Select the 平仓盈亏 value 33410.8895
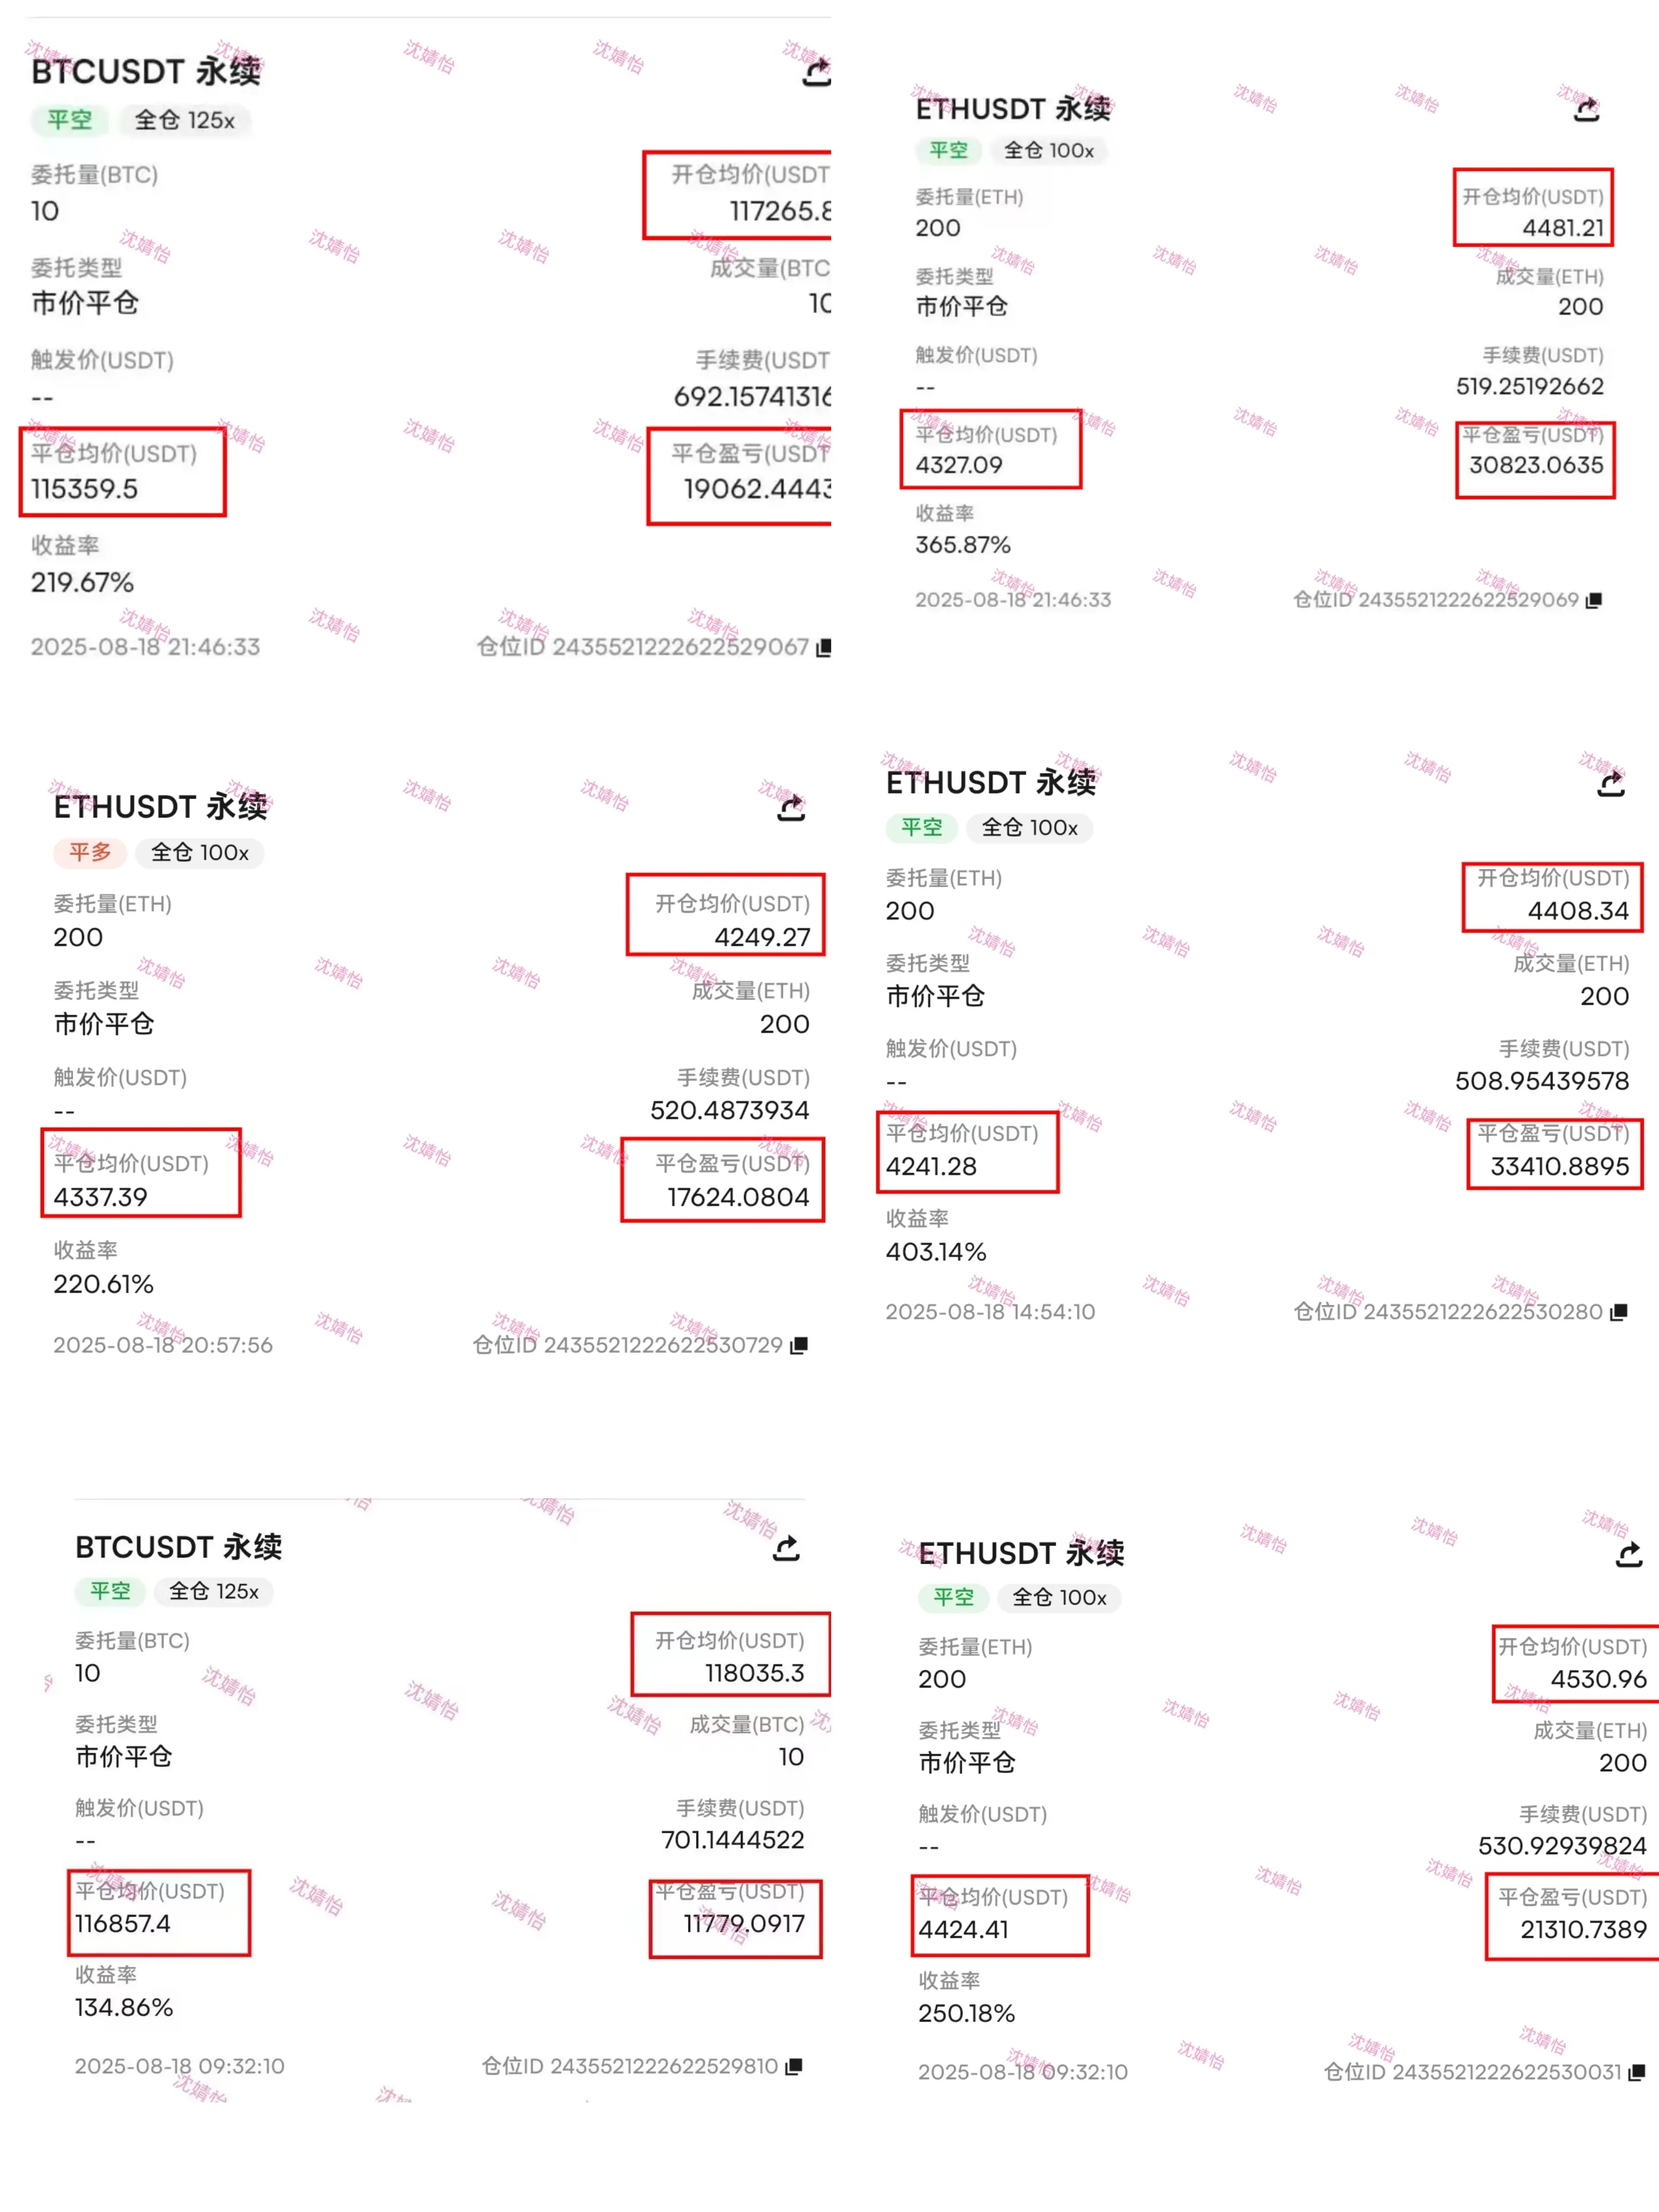The height and width of the screenshot is (2212, 1659). pyautogui.click(x=1559, y=1166)
